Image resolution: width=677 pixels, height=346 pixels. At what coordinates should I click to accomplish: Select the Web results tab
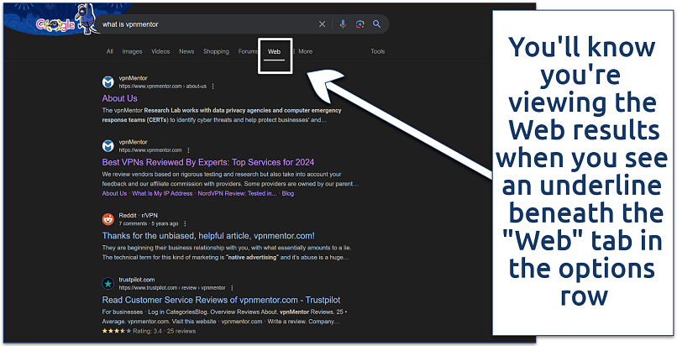pos(274,51)
